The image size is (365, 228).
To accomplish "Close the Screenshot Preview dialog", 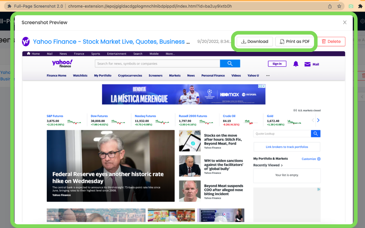I will tap(345, 23).
